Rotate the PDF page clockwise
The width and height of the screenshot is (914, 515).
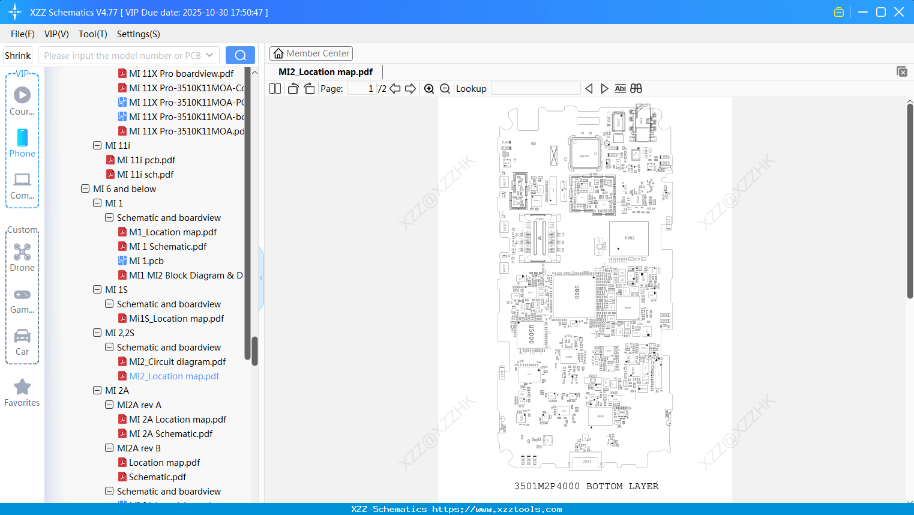[308, 88]
